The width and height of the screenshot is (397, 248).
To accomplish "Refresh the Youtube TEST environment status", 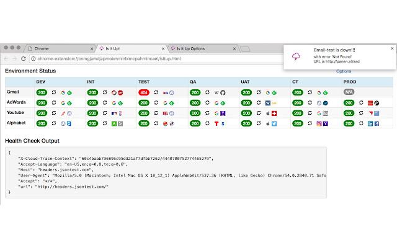I will pyautogui.click(x=156, y=113).
